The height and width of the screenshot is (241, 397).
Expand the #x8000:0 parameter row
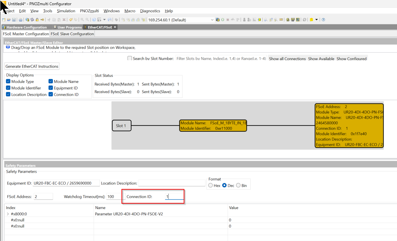tap(8, 214)
